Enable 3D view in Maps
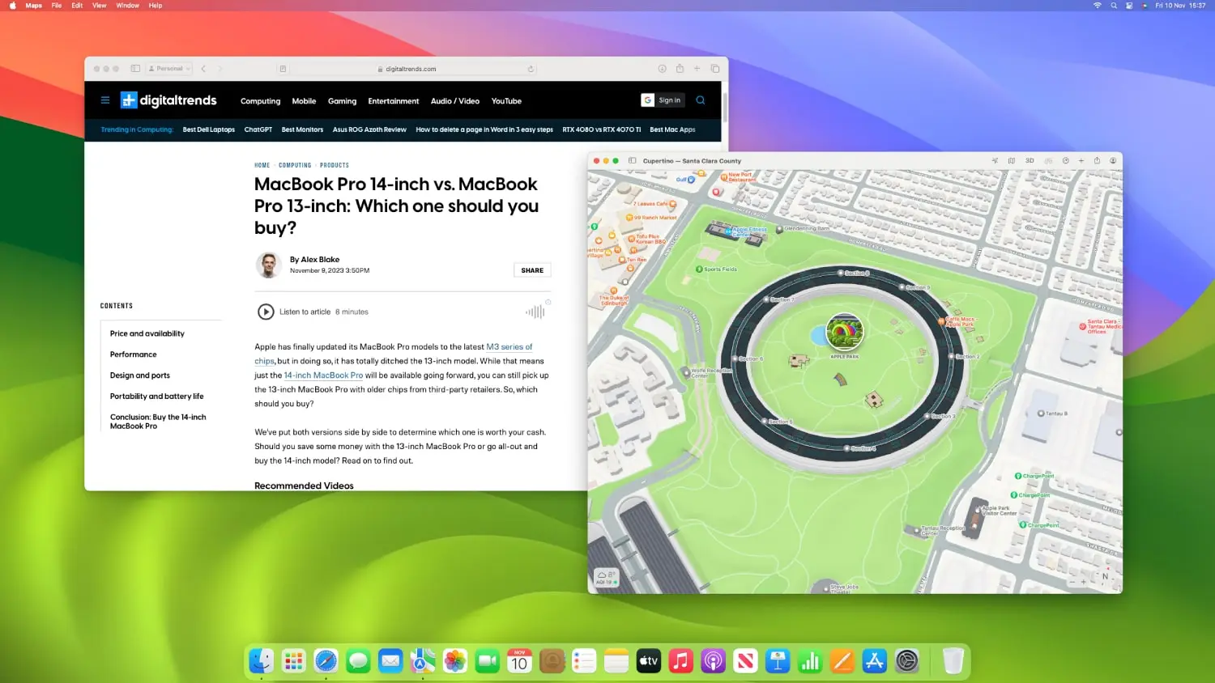 1030,160
